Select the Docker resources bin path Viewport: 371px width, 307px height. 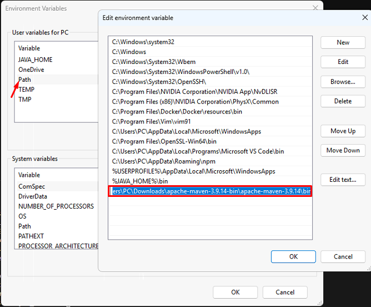click(x=177, y=112)
